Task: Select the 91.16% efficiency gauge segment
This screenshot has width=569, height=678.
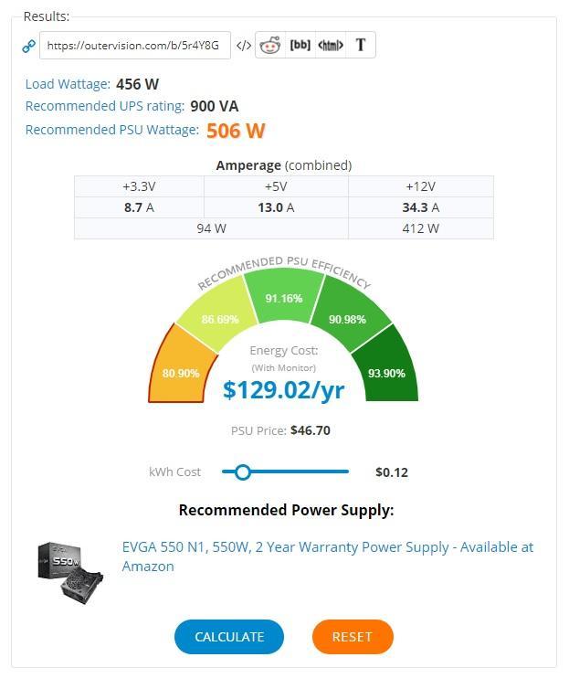Action: (x=284, y=296)
